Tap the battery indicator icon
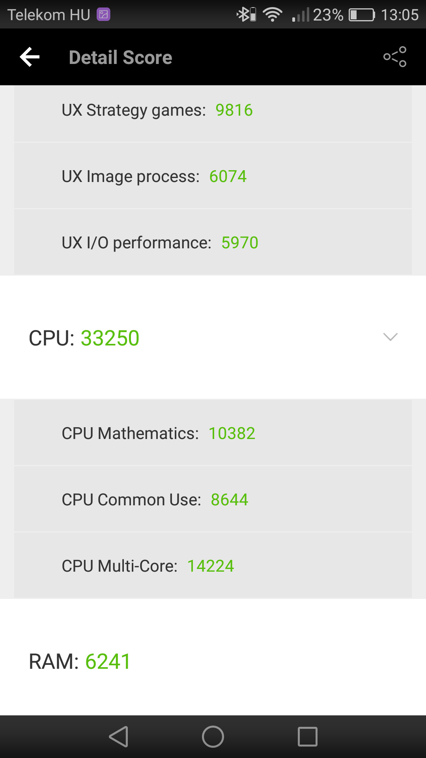This screenshot has width=426, height=758. 362,15
